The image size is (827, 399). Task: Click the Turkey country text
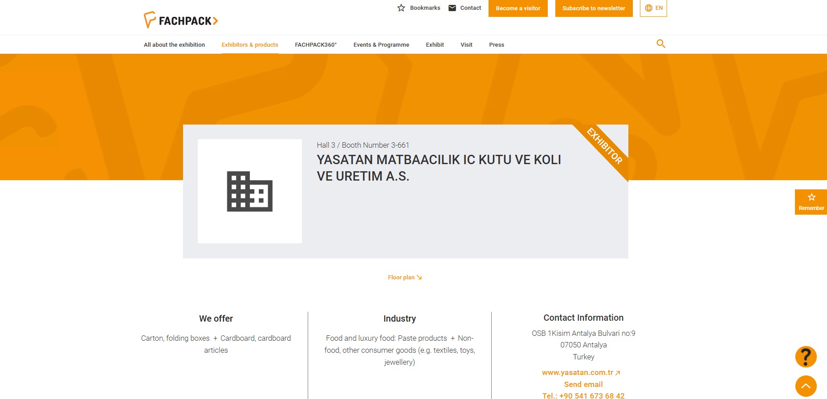click(x=583, y=357)
